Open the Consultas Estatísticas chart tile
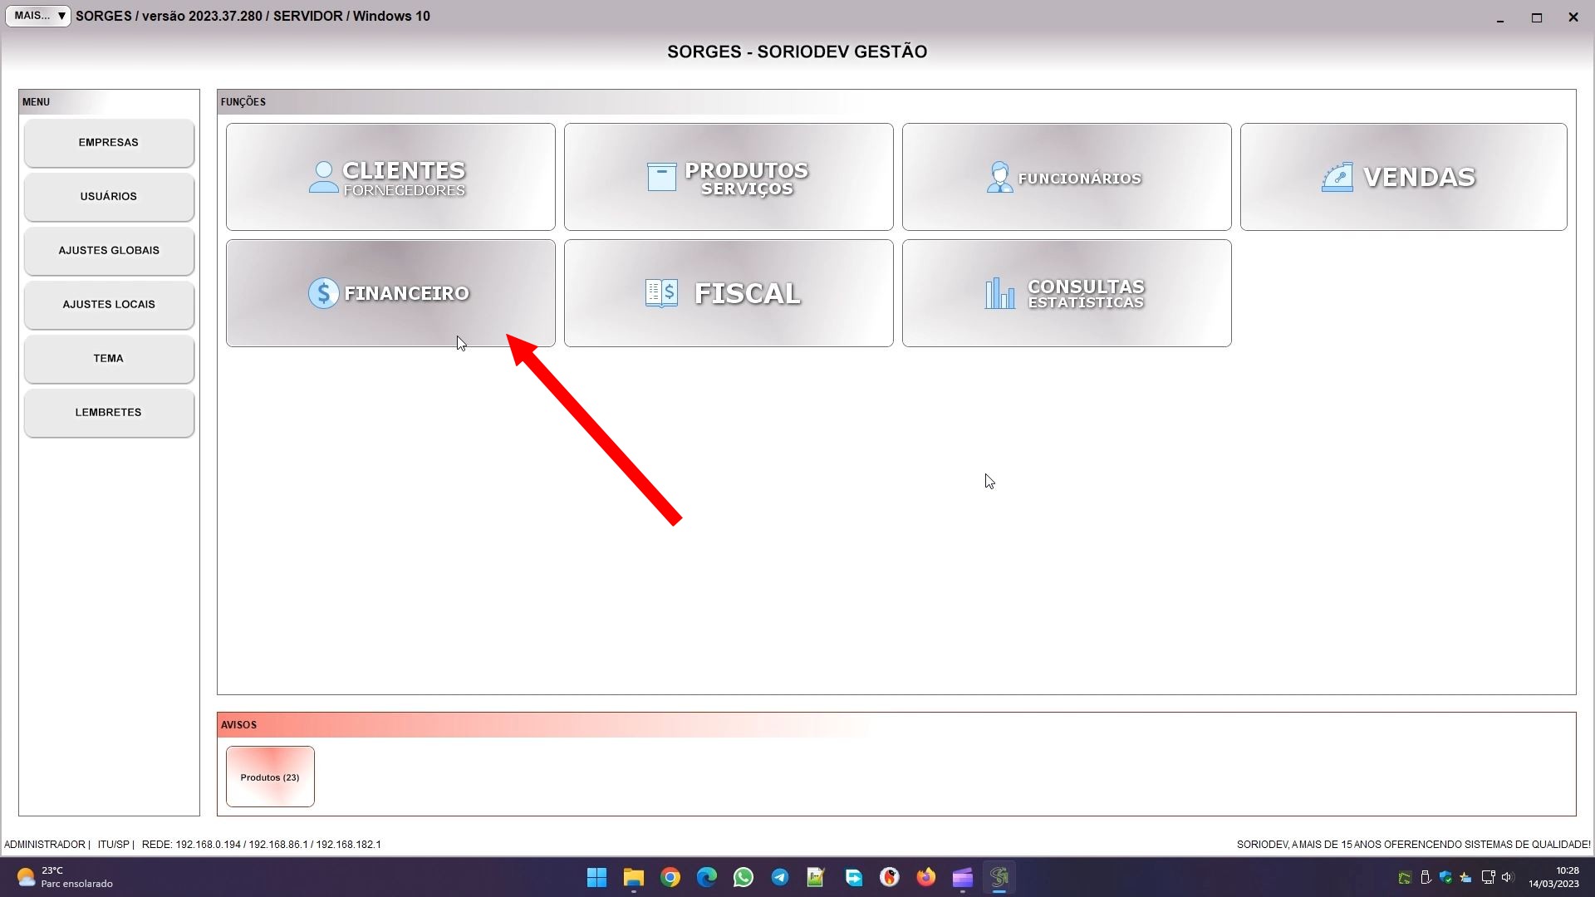1595x897 pixels. (x=1066, y=293)
